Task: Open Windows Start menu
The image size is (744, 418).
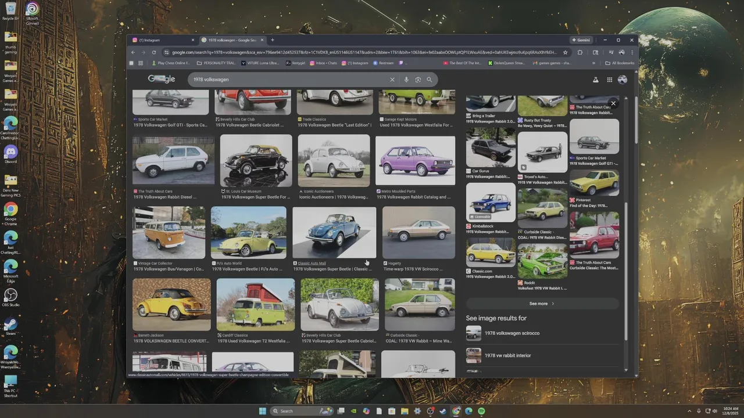Action: point(262,411)
